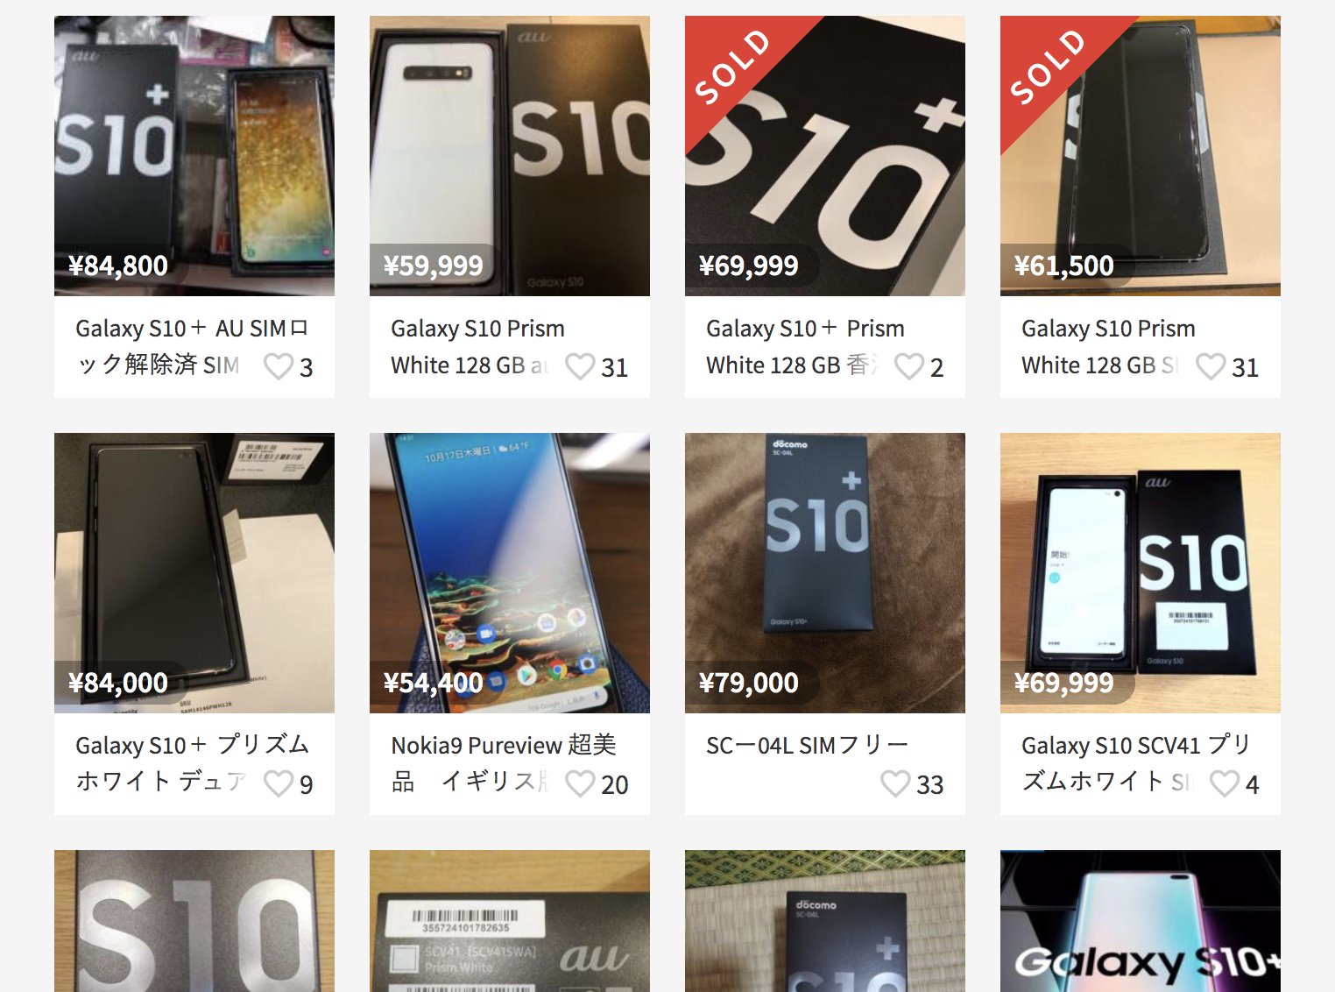View the sold ¥69,999 S10+ box image
This screenshot has height=992, width=1335.
point(825,156)
